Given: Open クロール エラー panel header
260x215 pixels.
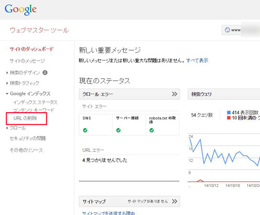Looking at the screenshot, I should 129,94.
